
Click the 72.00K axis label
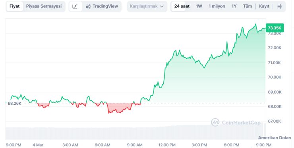(x=275, y=48)
